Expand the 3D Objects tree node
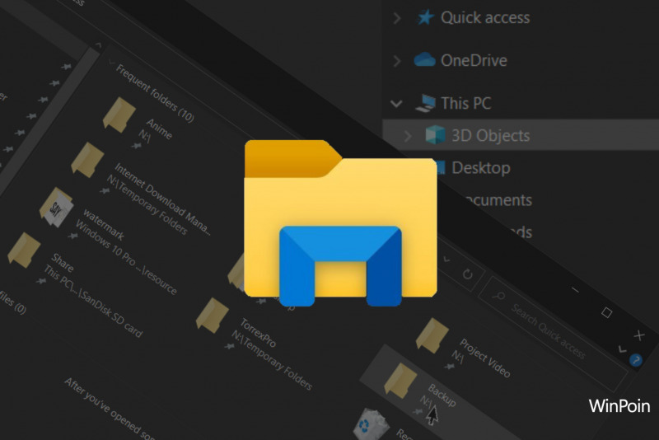 click(407, 136)
